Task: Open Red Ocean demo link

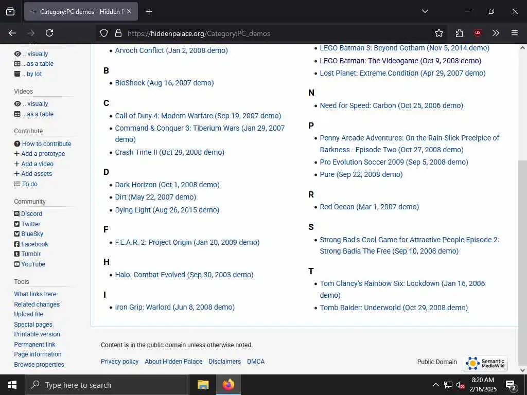Action: [x=370, y=207]
